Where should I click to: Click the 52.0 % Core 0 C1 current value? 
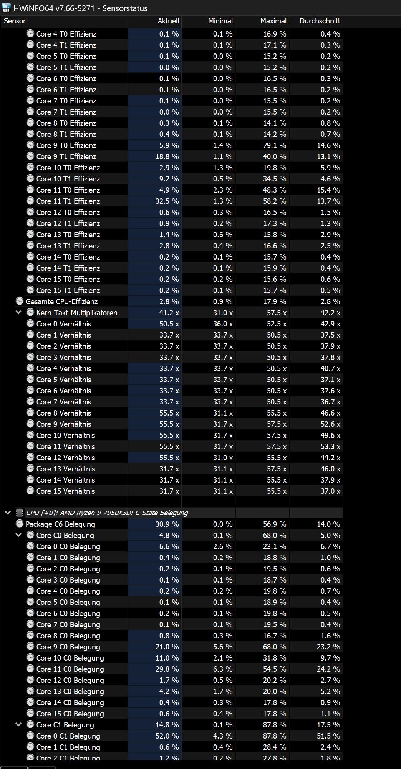click(167, 736)
